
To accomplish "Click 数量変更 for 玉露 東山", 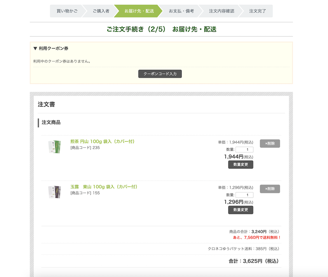I will pos(241,210).
